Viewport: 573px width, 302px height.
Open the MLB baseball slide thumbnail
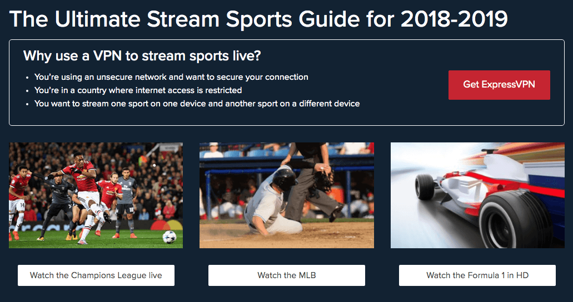pyautogui.click(x=287, y=195)
